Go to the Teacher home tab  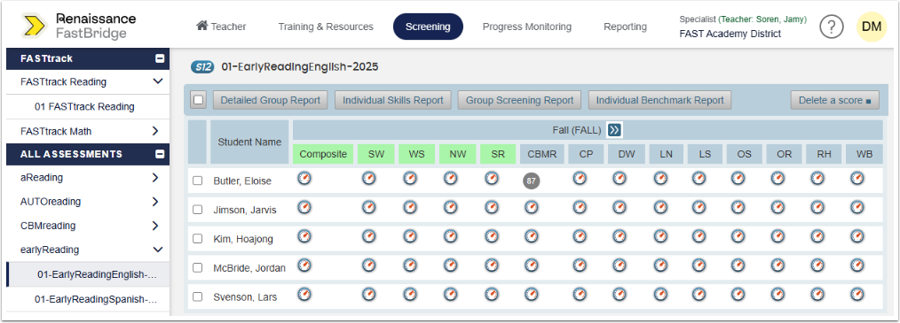click(221, 27)
